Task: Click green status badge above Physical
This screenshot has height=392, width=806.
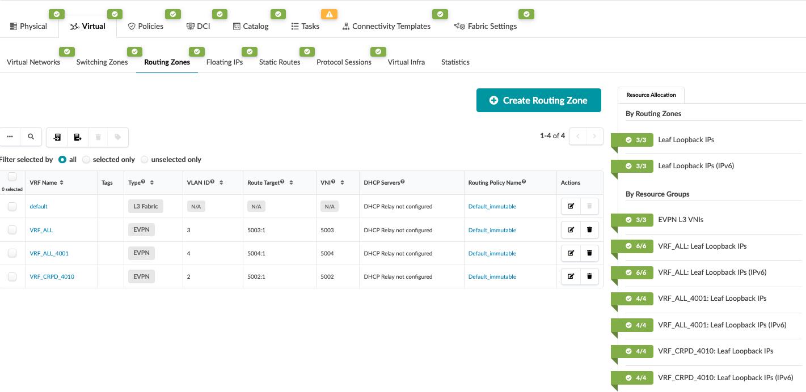Action: [x=57, y=14]
